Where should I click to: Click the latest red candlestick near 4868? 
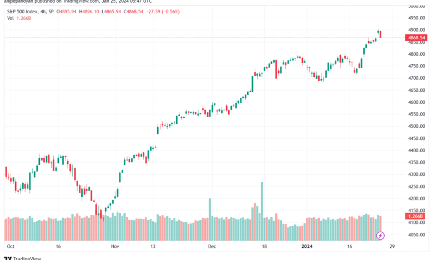(x=380, y=34)
